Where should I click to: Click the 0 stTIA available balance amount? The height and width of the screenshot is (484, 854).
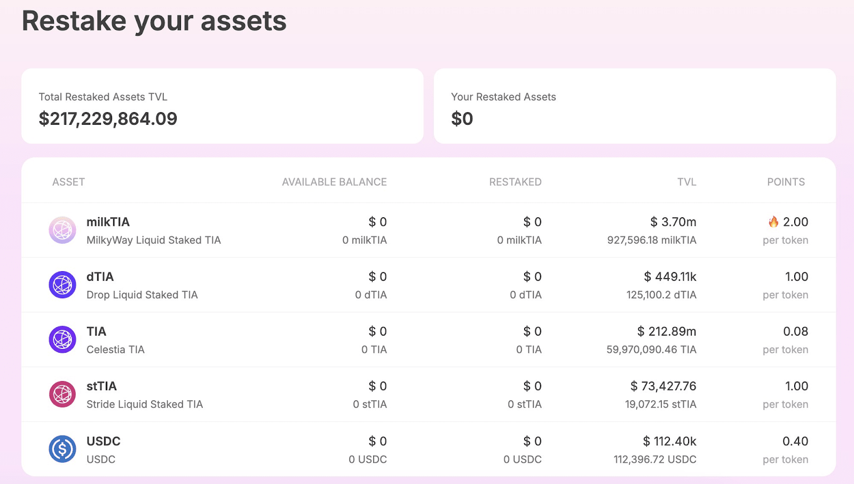click(x=370, y=404)
